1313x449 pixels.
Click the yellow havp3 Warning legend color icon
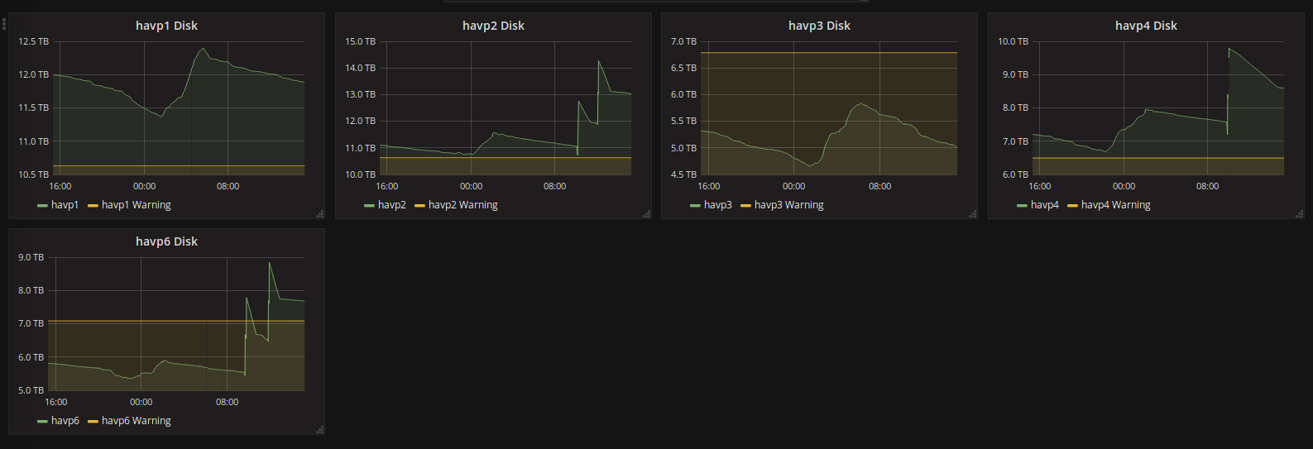(745, 206)
